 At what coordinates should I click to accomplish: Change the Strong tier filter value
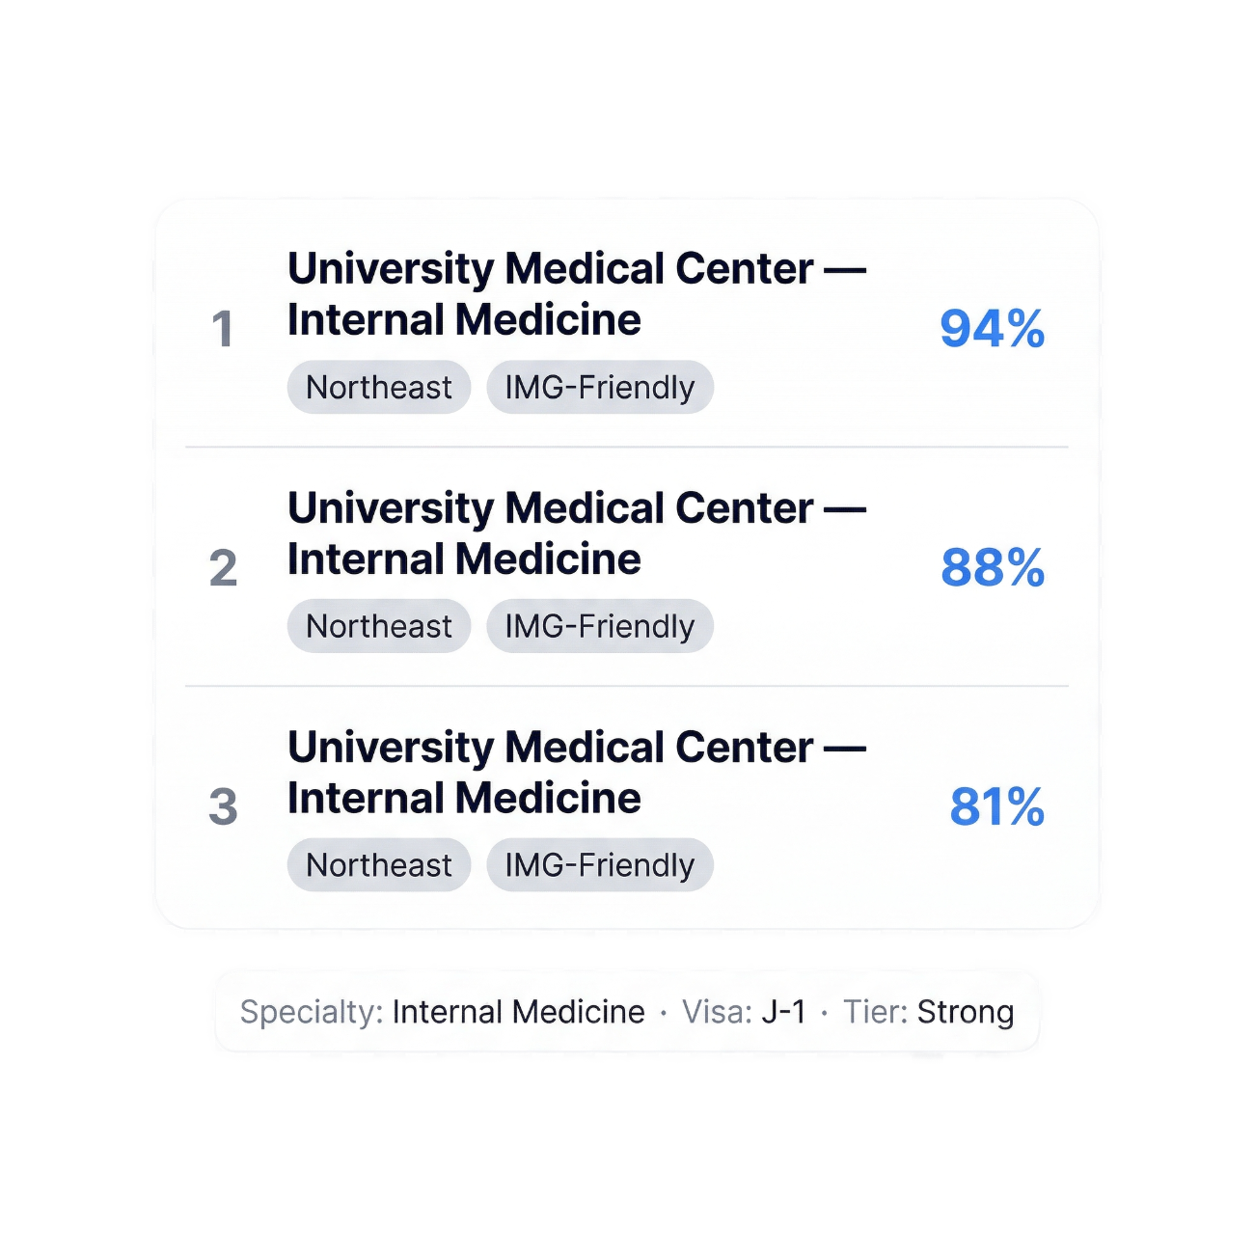[x=965, y=1012]
